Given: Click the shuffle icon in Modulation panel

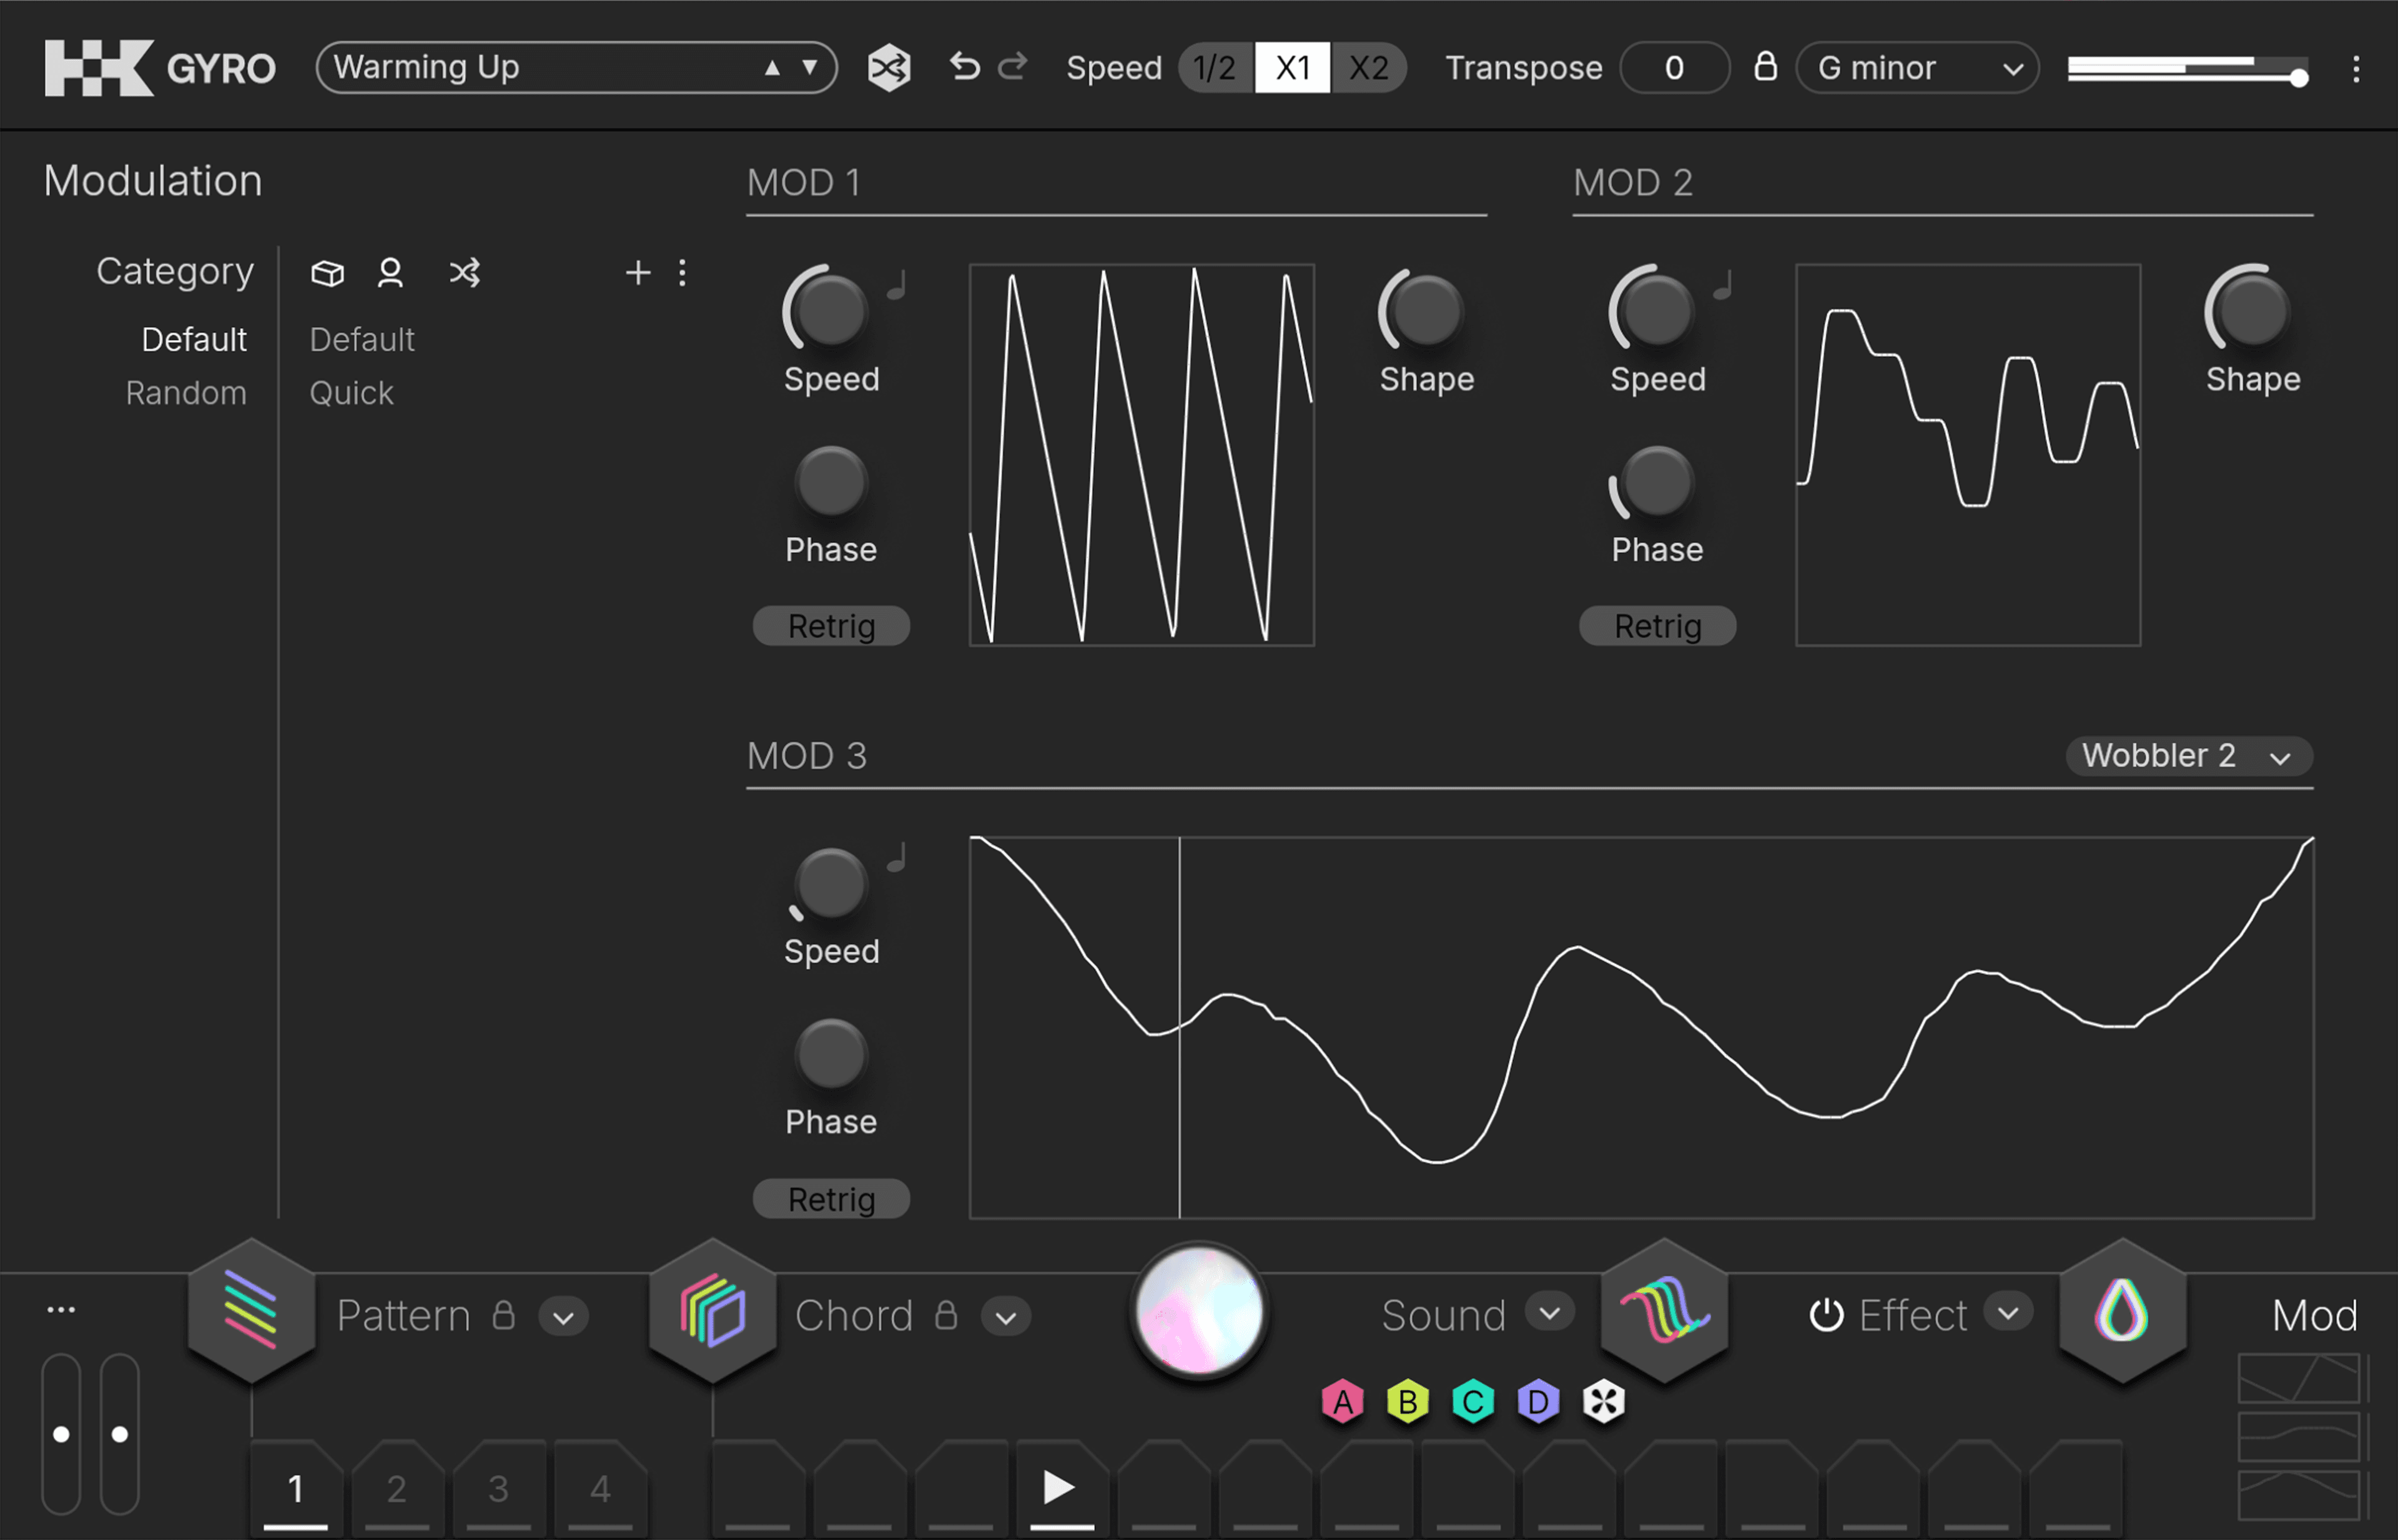Looking at the screenshot, I should point(464,273).
